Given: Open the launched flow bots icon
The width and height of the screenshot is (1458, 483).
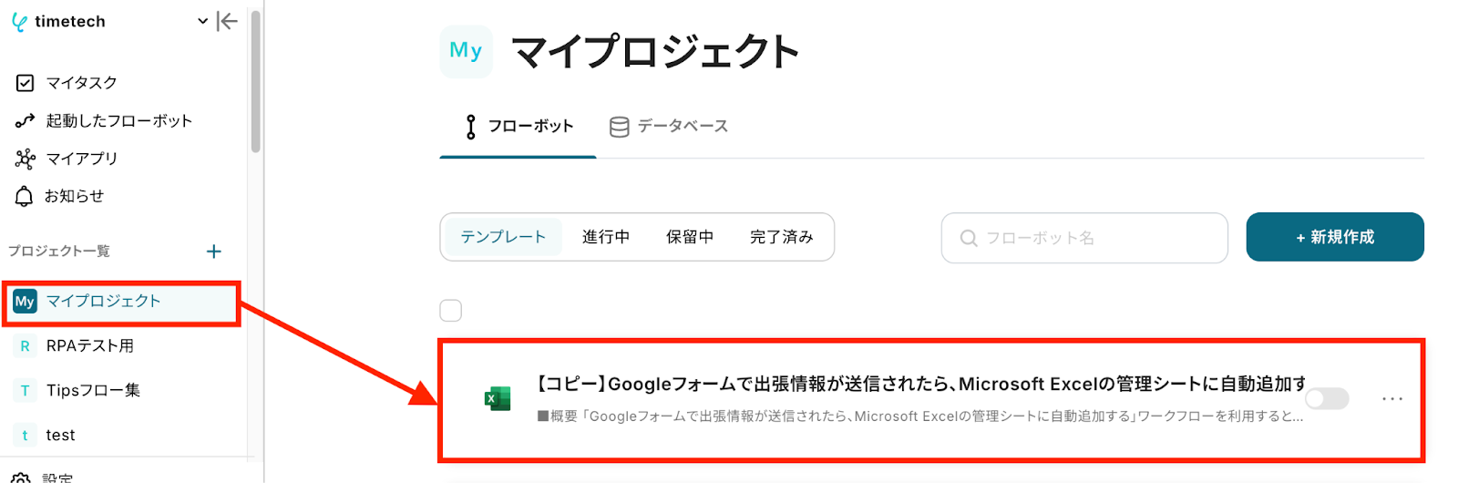Looking at the screenshot, I should [26, 120].
